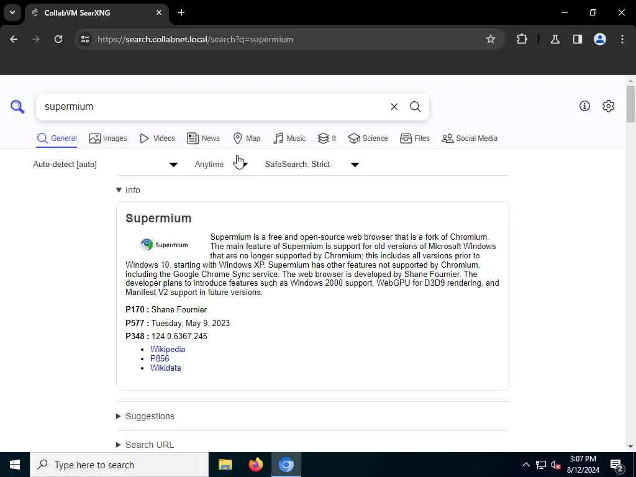Click version 124.0.6367.245
Image resolution: width=636 pixels, height=477 pixels.
179,336
